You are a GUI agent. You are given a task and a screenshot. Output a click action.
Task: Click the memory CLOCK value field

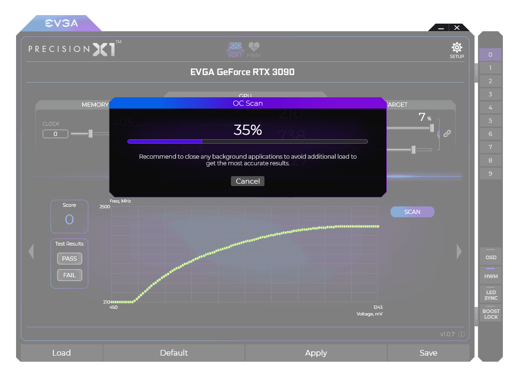(55, 134)
